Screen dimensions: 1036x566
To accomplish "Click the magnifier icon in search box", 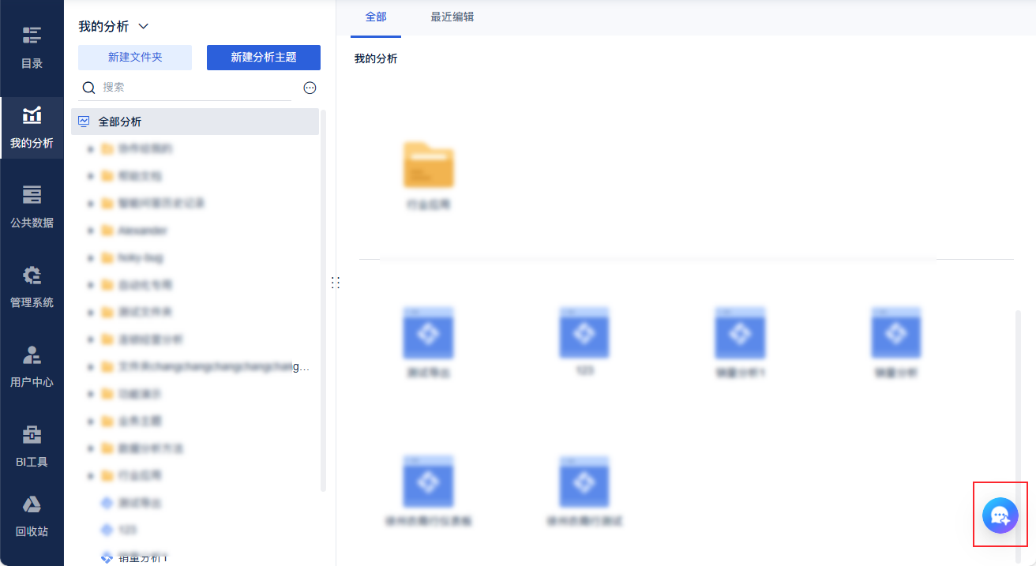I will click(89, 88).
